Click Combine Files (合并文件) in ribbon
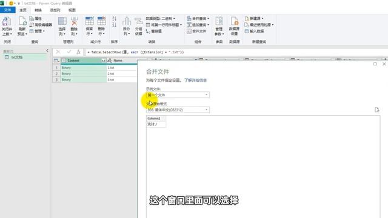The height and width of the screenshot is (218, 388). 196,31
